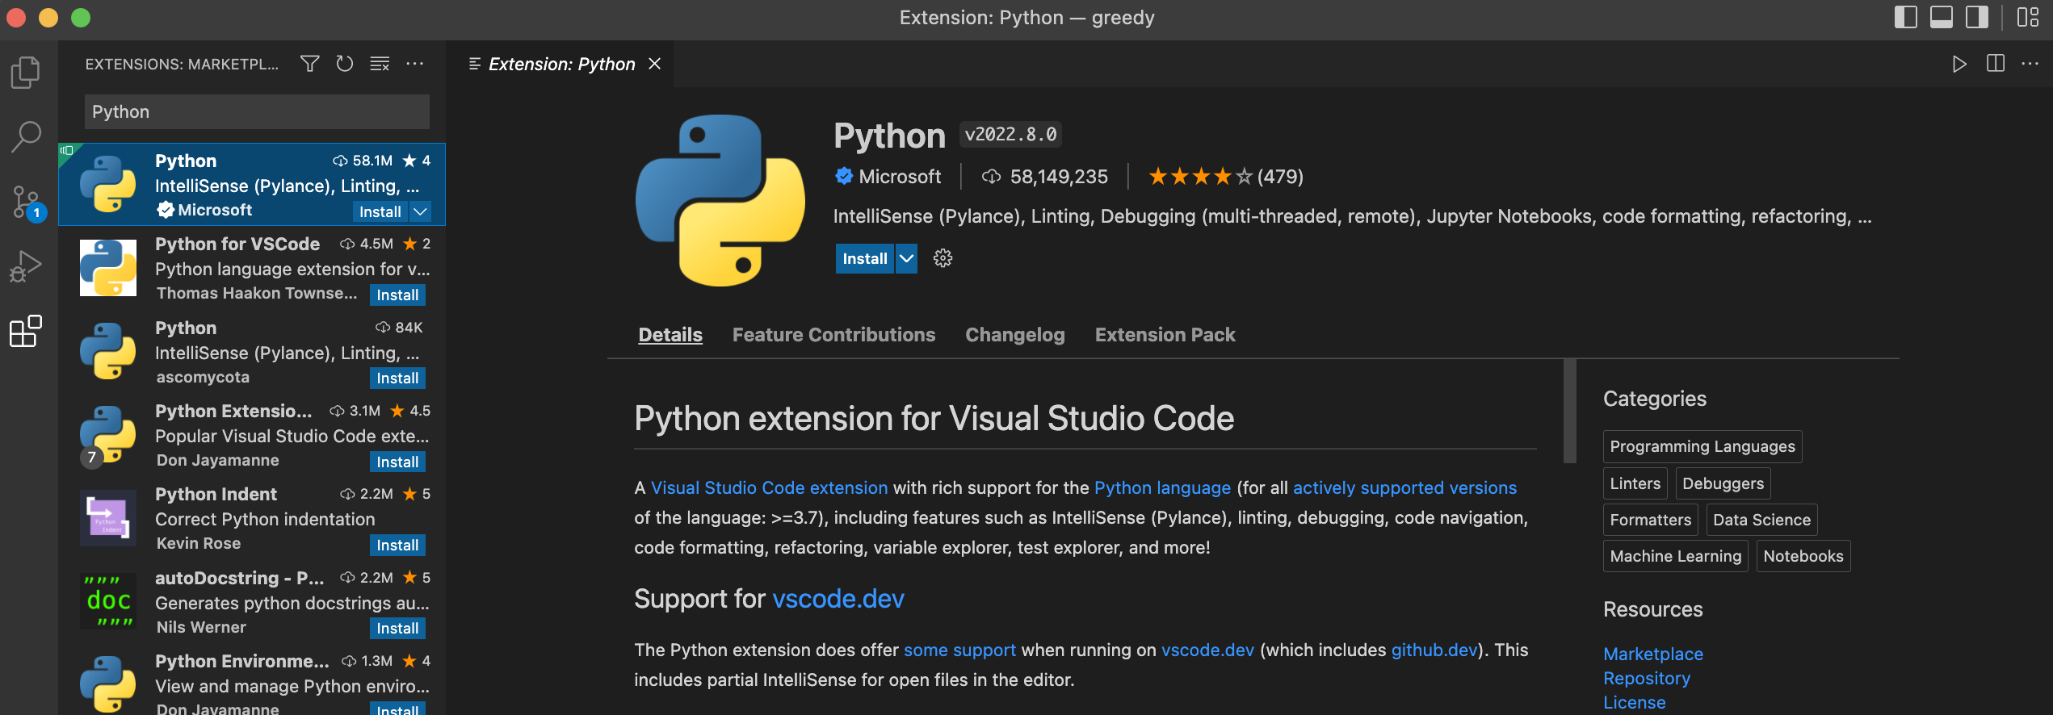Viewport: 2053px width, 715px height.
Task: Install the Python Indent extension
Action: 397,546
